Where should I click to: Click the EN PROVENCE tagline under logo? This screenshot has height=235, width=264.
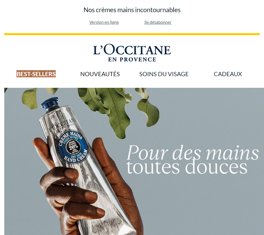132,59
